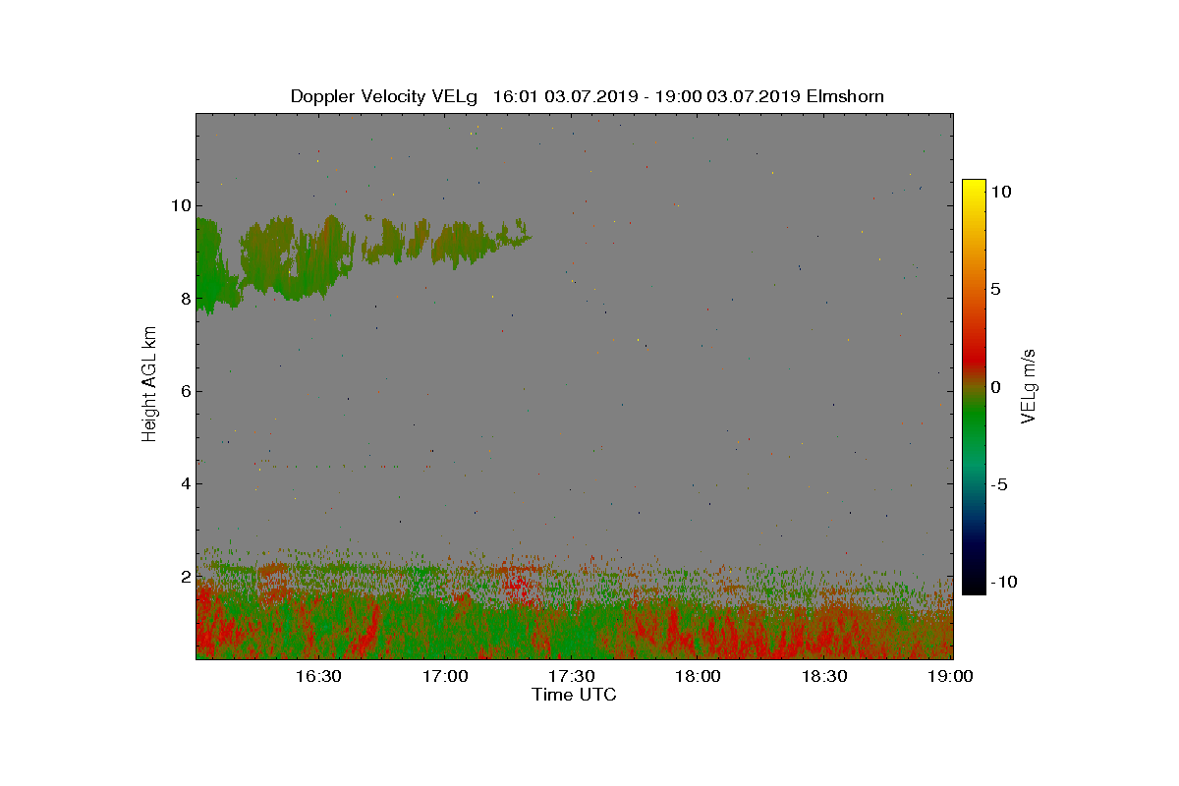Screen dimensions: 1179x786
Task: Click the 'Height AGL km' axis label
Action: [149, 384]
